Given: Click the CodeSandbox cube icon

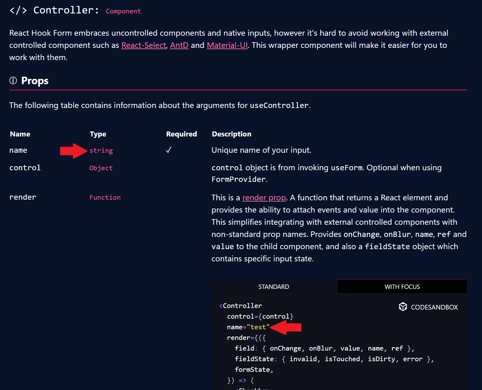Looking at the screenshot, I should 403,307.
